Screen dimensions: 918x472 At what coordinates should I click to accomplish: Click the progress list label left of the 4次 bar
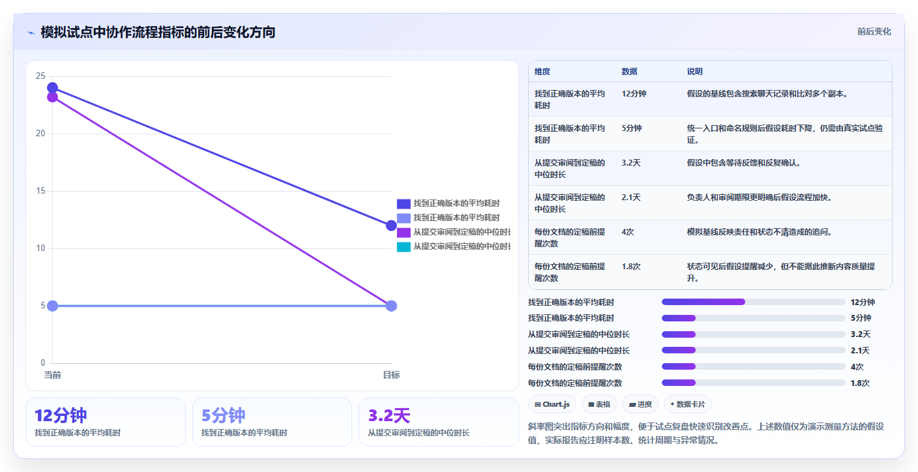click(575, 367)
